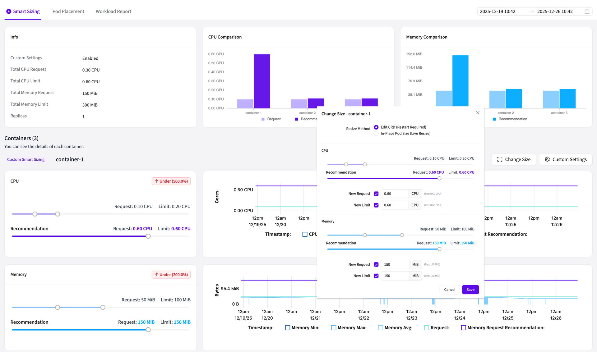Click the Request legend swatch in CPU Comparison
Viewport: 597px width, 352px height.
[x=263, y=119]
